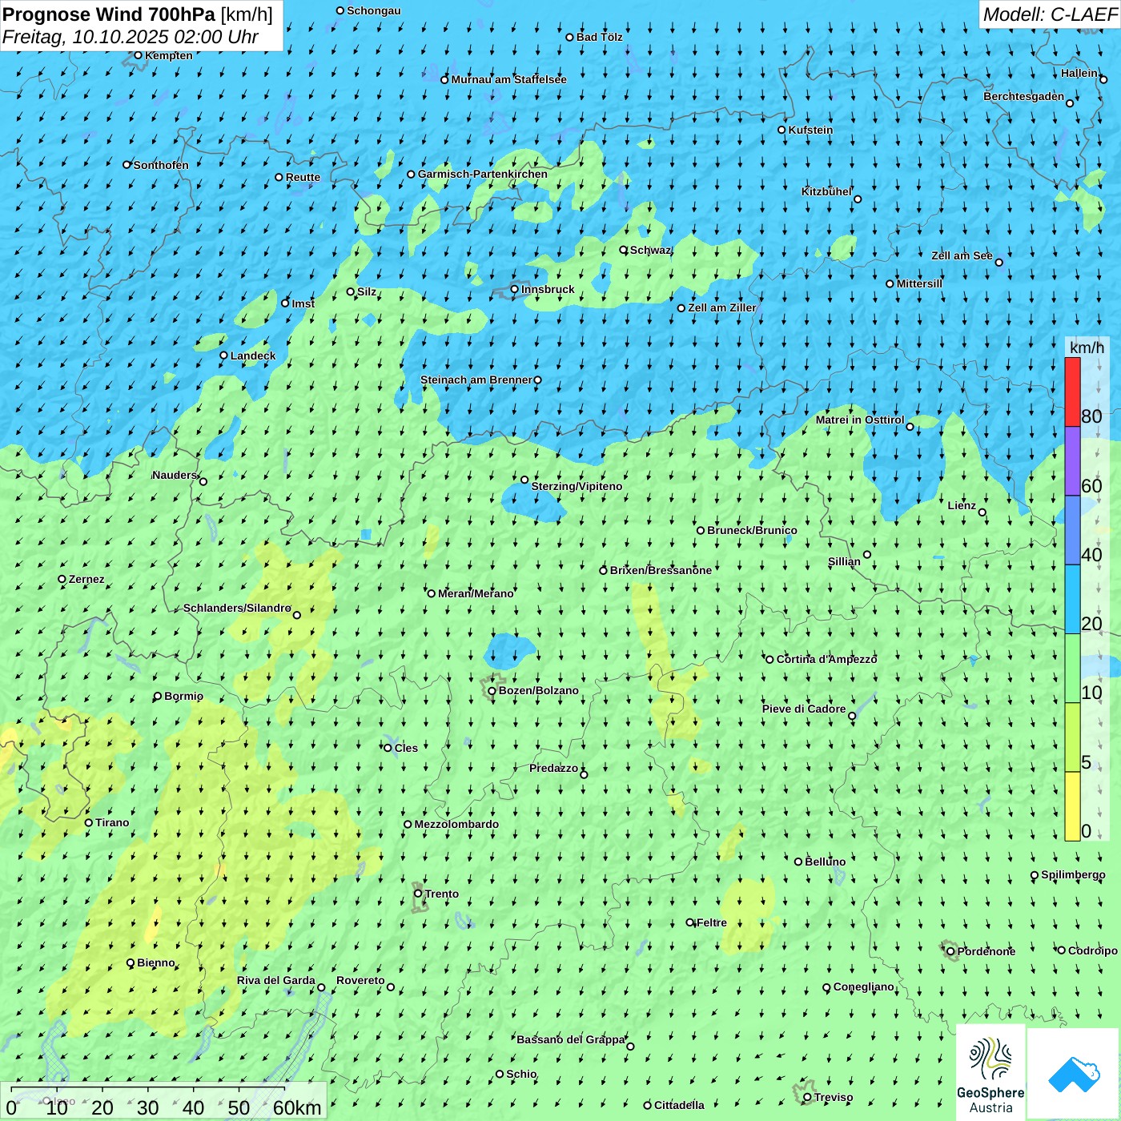Viewport: 1121px width, 1121px height.
Task: Click the Bad Tölz city label
Action: click(x=600, y=37)
